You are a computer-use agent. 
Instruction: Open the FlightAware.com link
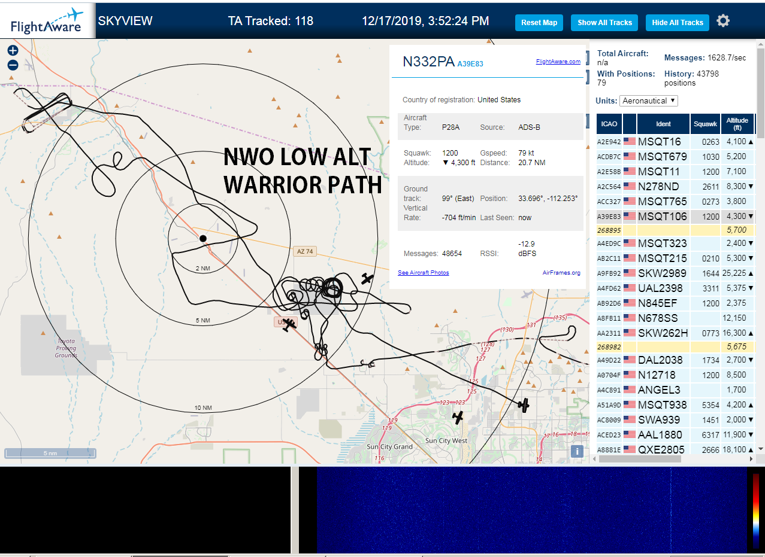coord(558,62)
